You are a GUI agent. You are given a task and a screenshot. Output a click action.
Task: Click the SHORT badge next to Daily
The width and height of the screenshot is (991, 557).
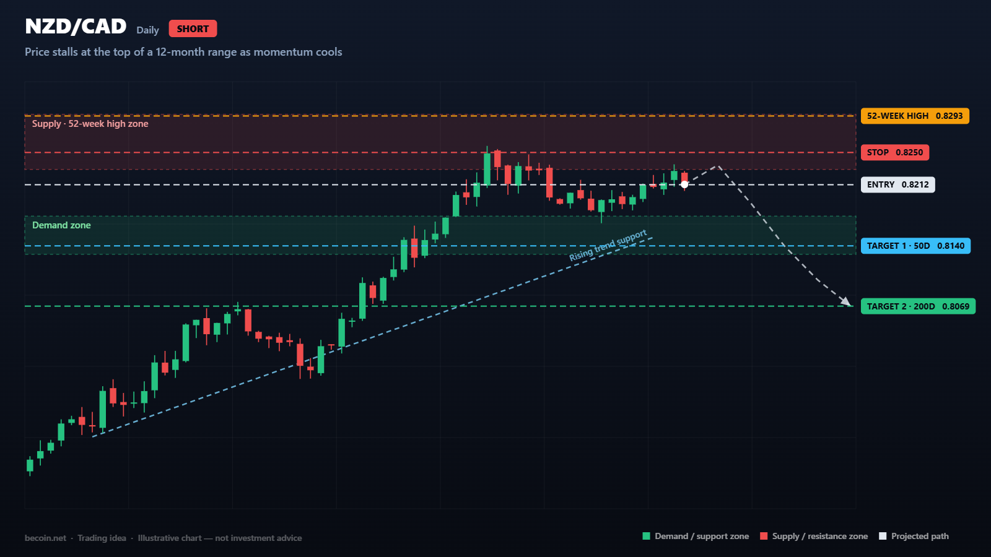[193, 29]
